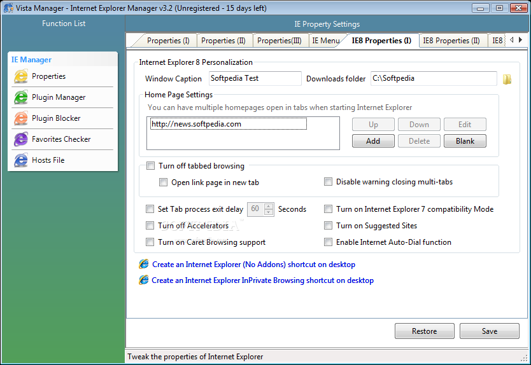Click the Properties icon in IE Manager

(20, 76)
